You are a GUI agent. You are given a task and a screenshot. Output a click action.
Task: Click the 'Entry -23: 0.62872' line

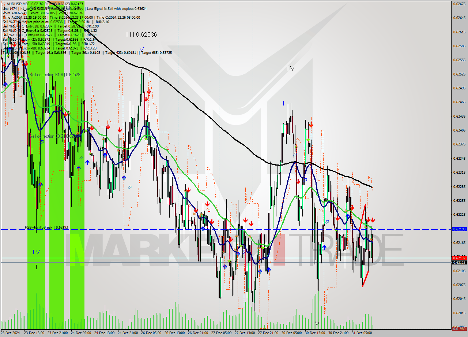(x=49, y=39)
